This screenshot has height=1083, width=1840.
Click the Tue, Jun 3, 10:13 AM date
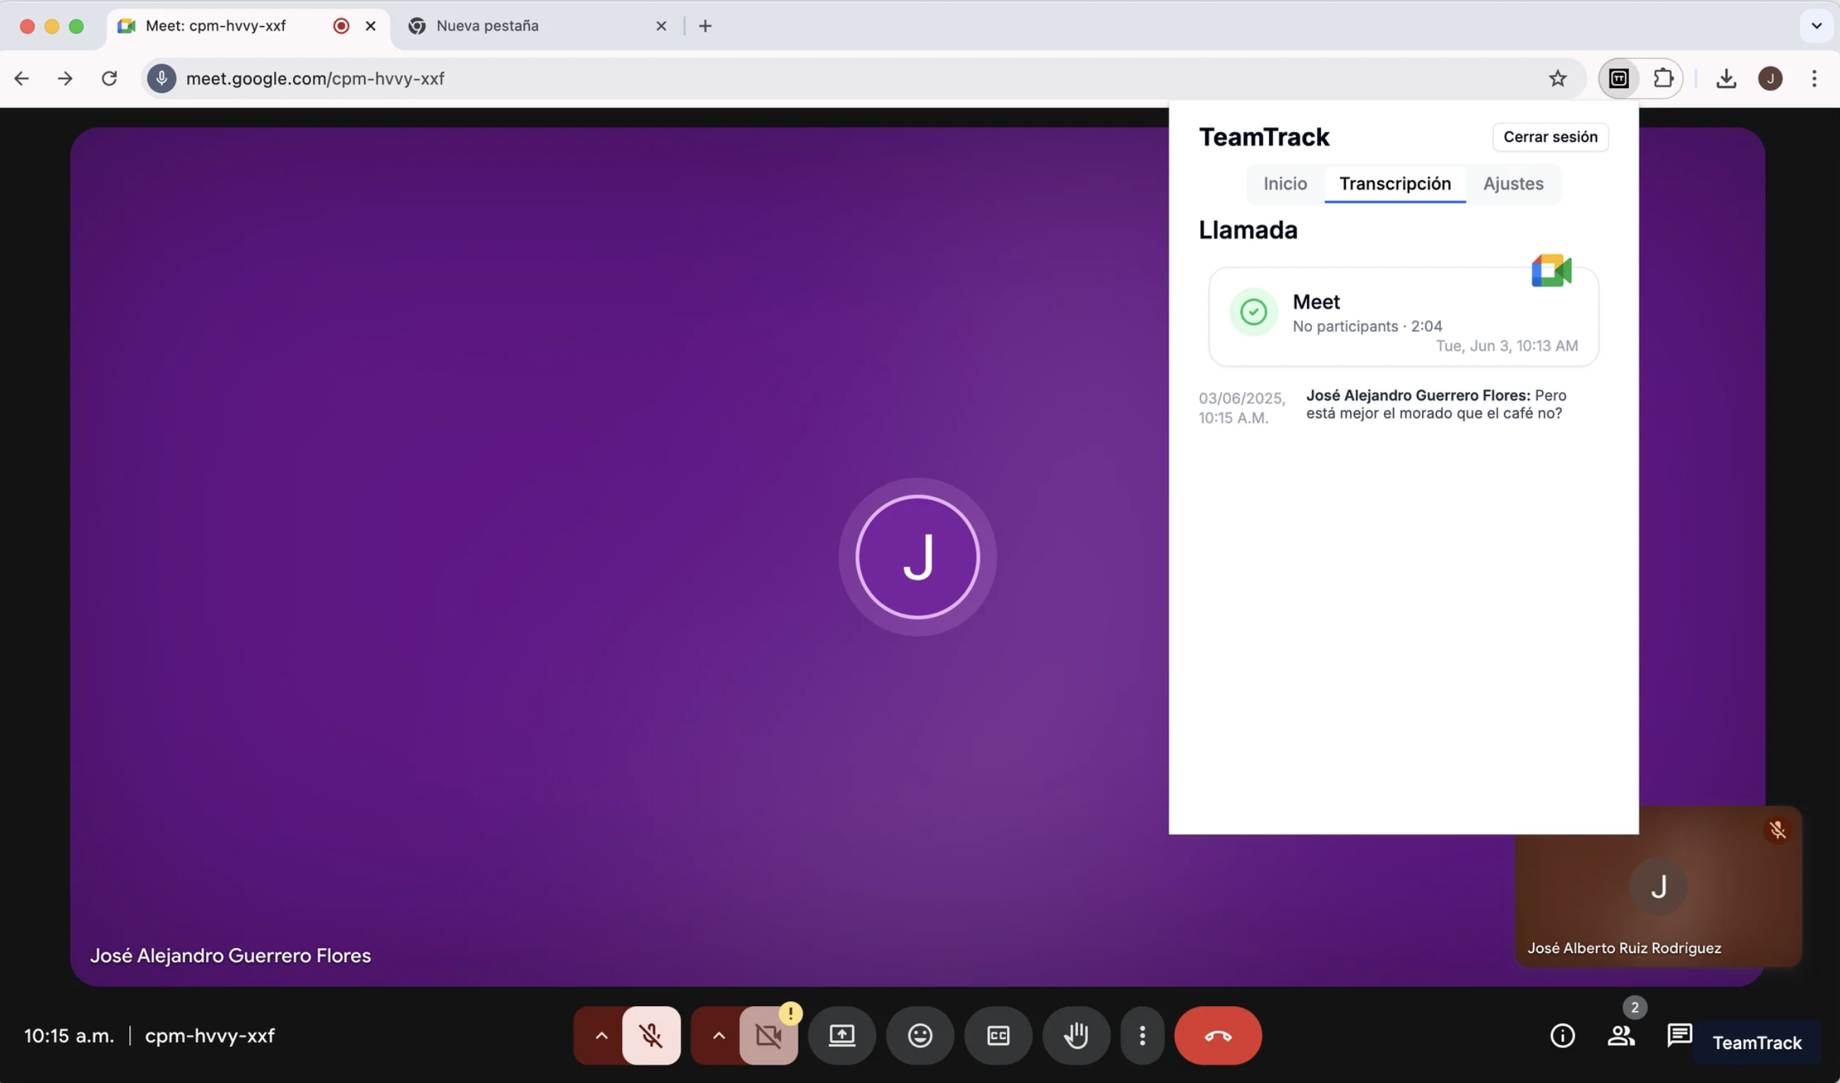[1506, 345]
